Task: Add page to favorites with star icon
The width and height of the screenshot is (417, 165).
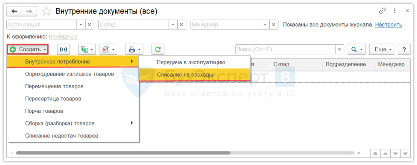Action: 46,11
